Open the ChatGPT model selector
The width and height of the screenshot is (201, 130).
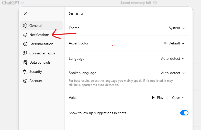point(13,3)
